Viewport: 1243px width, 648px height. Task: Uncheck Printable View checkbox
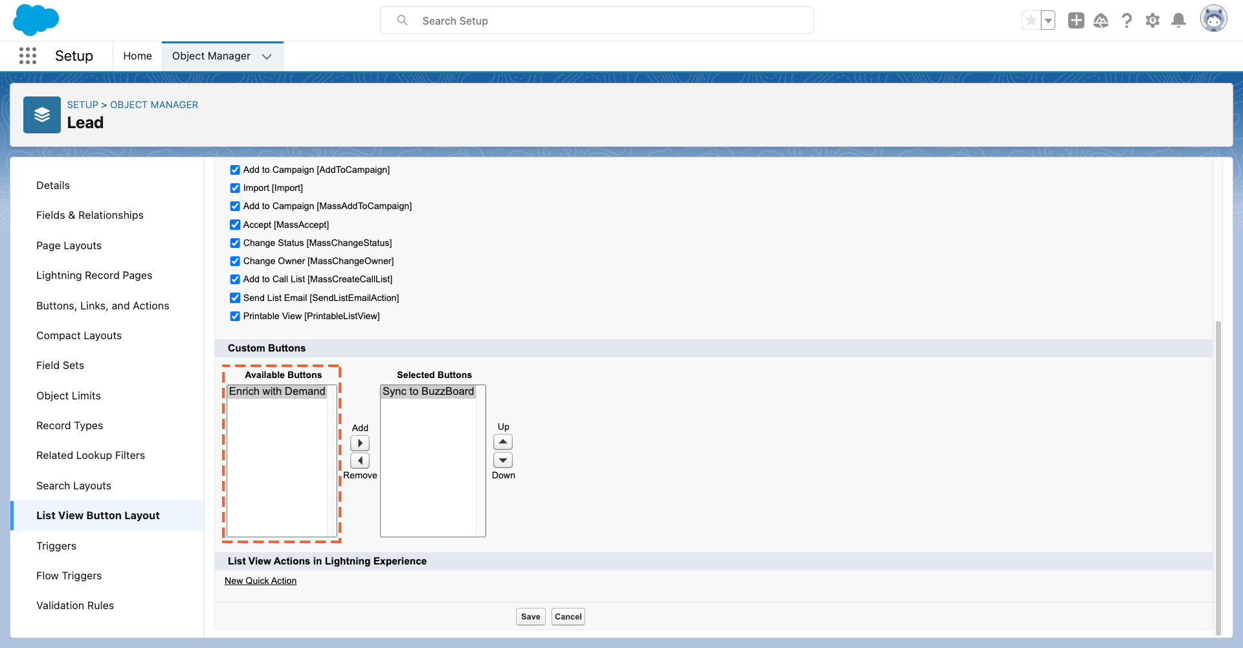235,317
